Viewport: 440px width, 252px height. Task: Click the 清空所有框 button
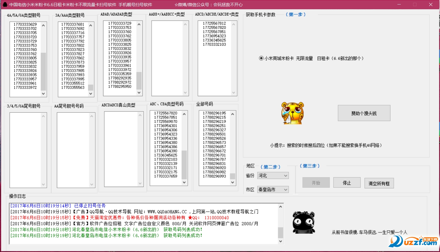[x=379, y=183]
